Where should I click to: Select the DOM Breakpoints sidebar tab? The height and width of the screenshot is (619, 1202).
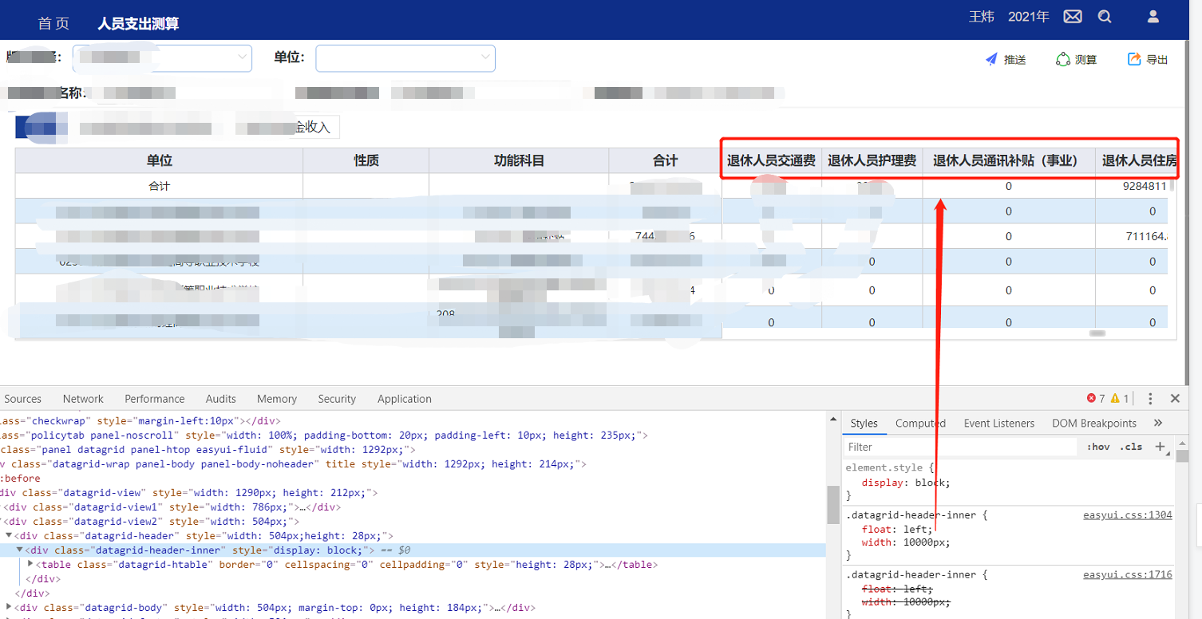(x=1094, y=423)
